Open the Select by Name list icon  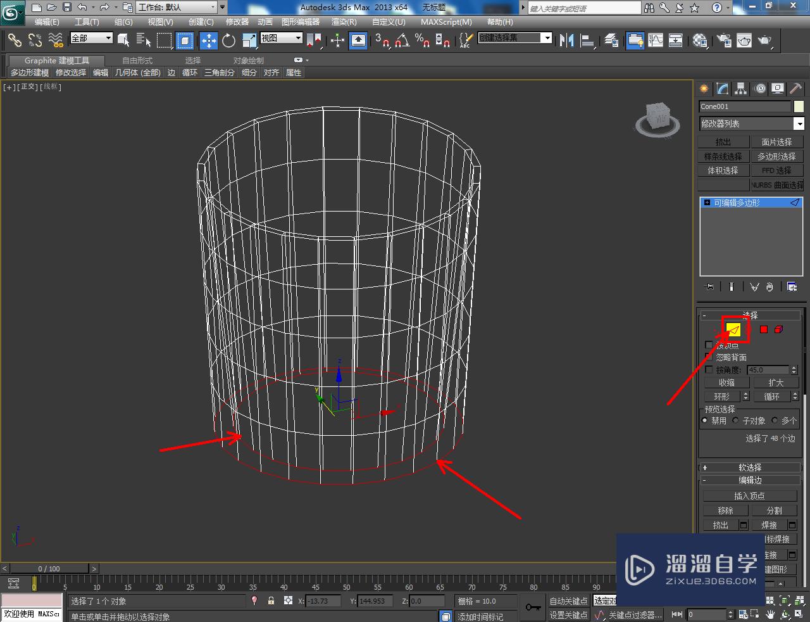pyautogui.click(x=144, y=41)
